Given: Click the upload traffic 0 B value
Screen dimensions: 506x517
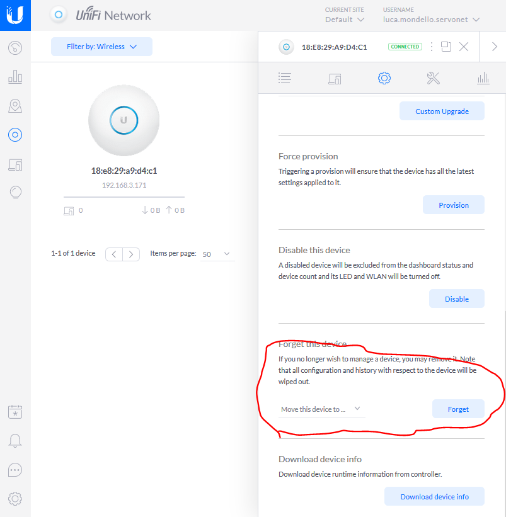Looking at the screenshot, I should coord(180,210).
